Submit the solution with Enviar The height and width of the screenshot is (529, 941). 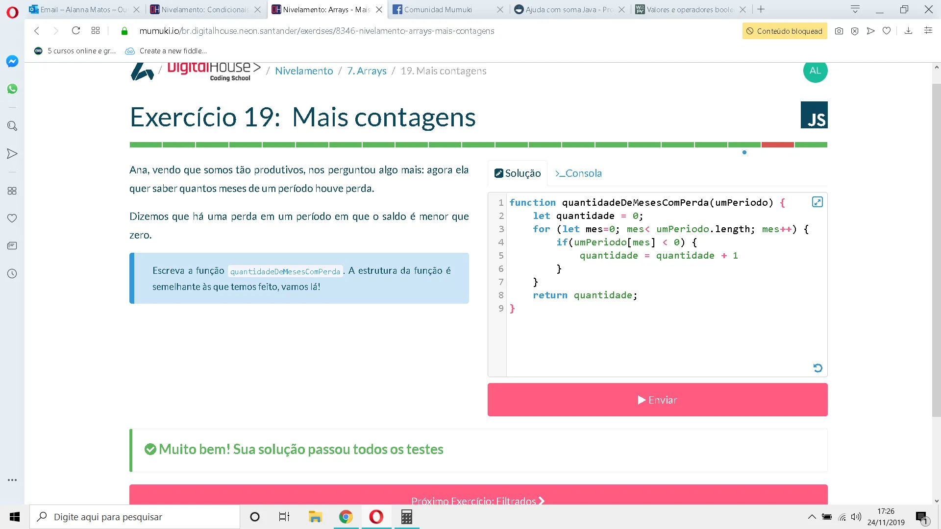coord(657,400)
